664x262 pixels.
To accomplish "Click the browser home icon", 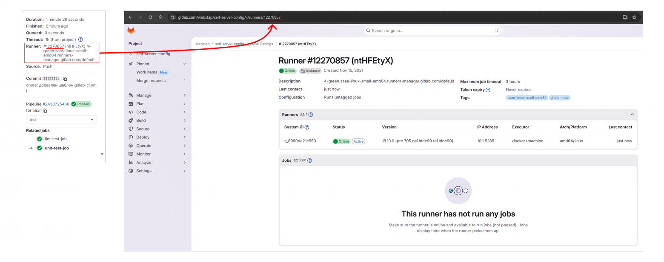I will pos(160,17).
